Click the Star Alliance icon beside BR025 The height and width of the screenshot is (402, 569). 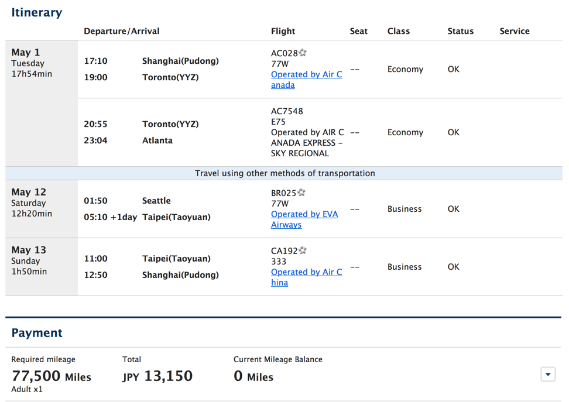point(301,193)
